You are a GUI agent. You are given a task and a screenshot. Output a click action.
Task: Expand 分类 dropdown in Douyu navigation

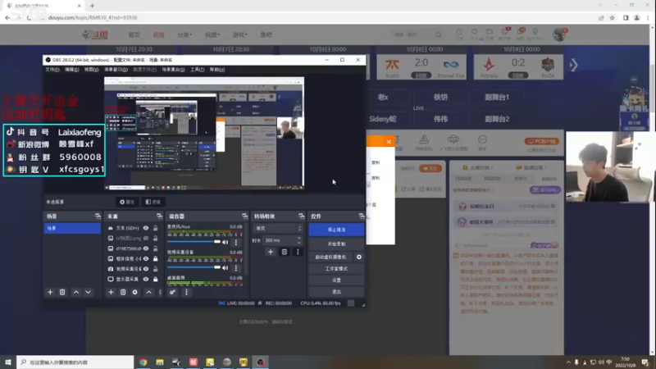[184, 34]
